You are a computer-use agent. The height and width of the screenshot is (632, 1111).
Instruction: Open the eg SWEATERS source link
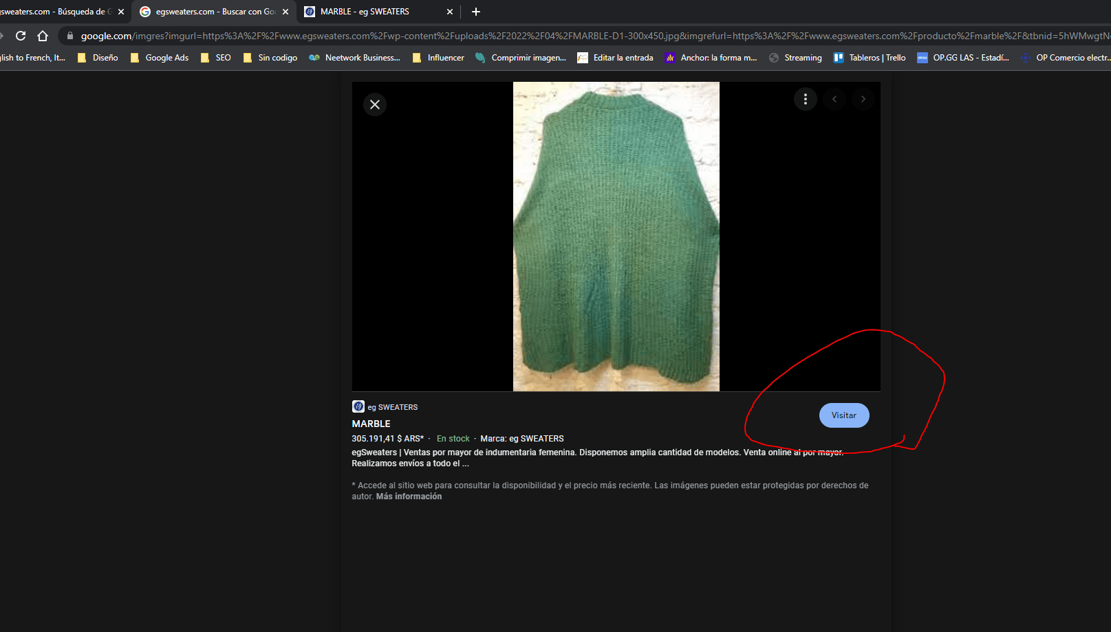point(392,407)
